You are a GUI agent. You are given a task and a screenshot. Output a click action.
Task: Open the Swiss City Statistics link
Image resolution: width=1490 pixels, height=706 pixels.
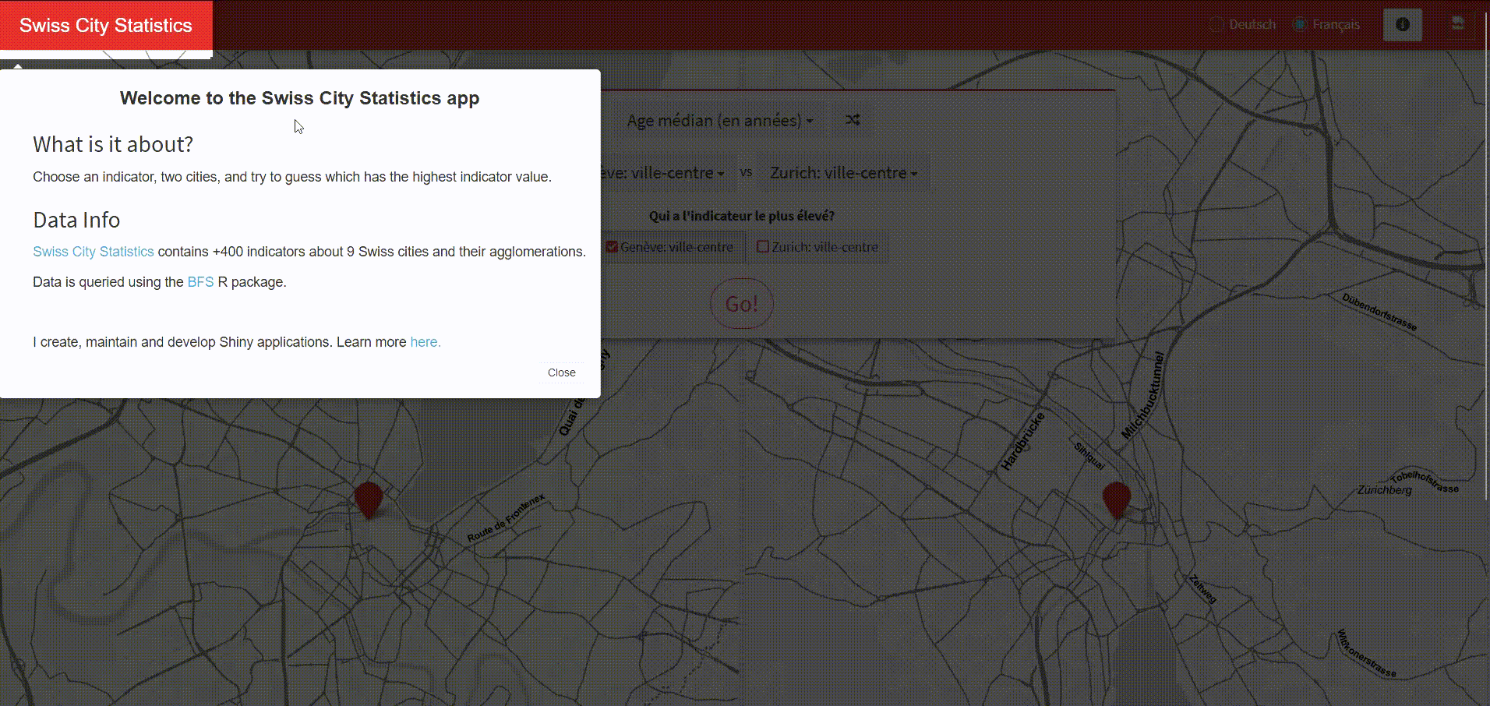point(94,252)
